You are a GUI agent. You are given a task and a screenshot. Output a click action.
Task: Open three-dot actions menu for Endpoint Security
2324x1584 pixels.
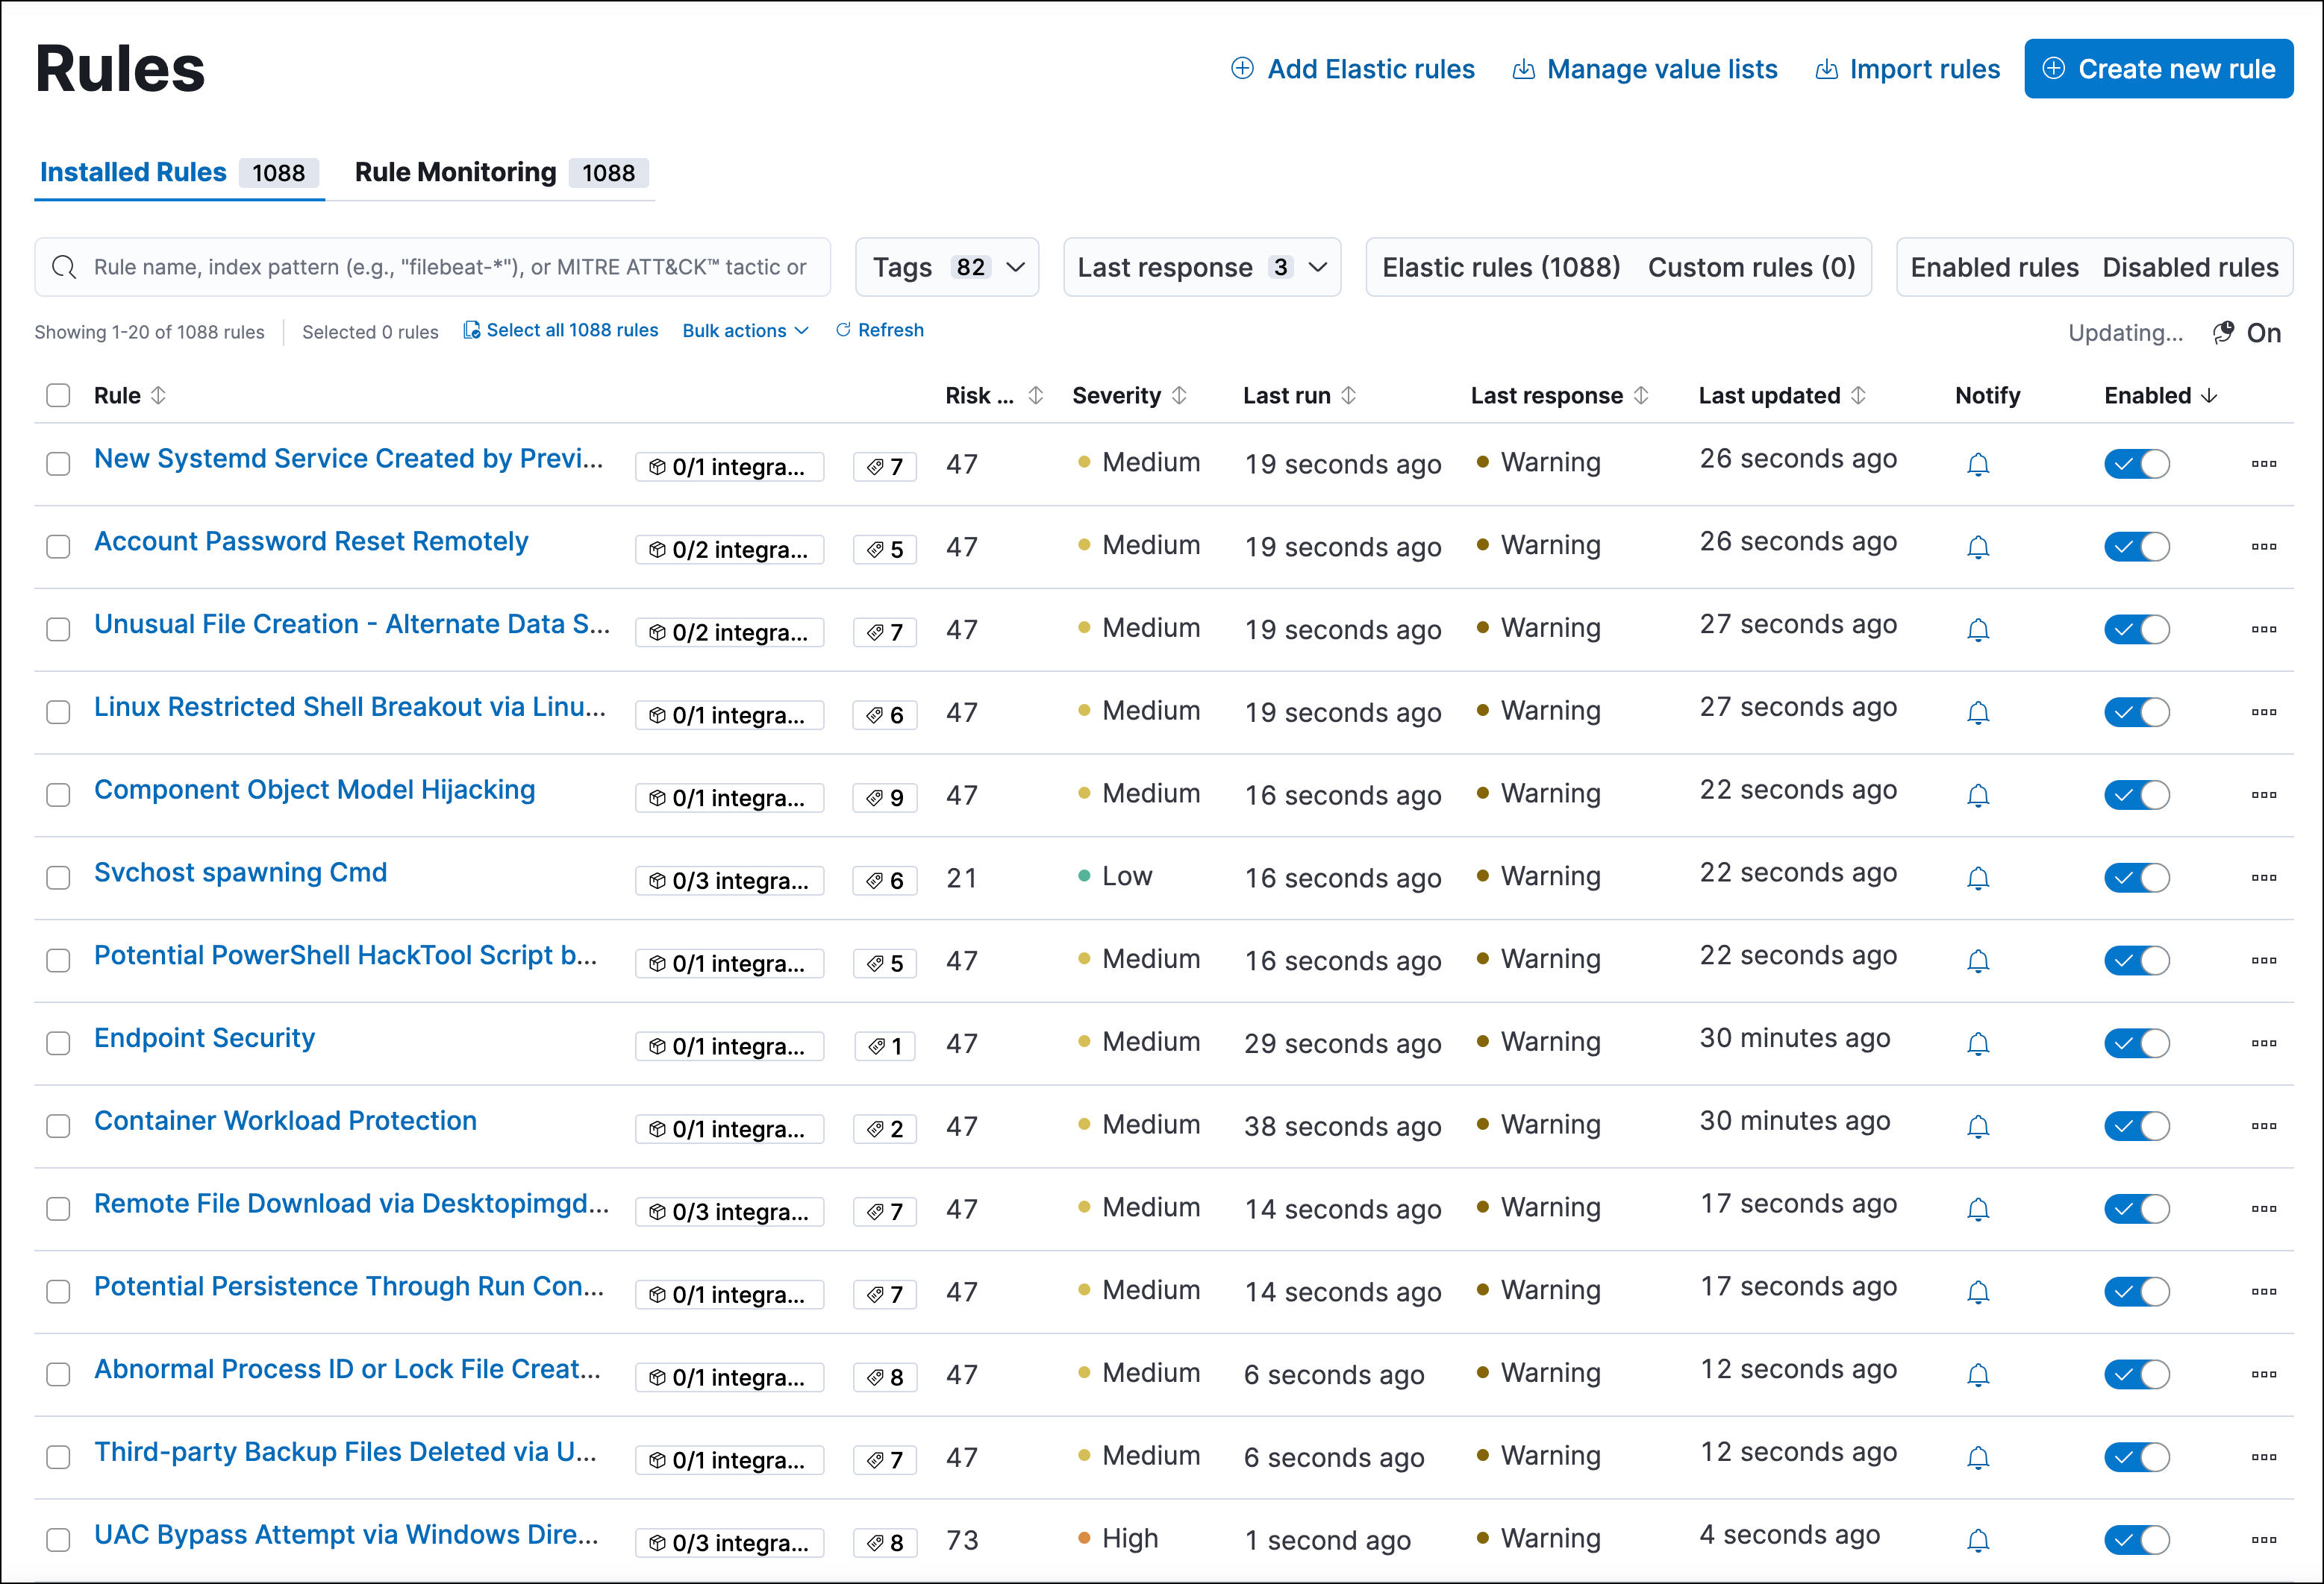tap(2263, 1043)
